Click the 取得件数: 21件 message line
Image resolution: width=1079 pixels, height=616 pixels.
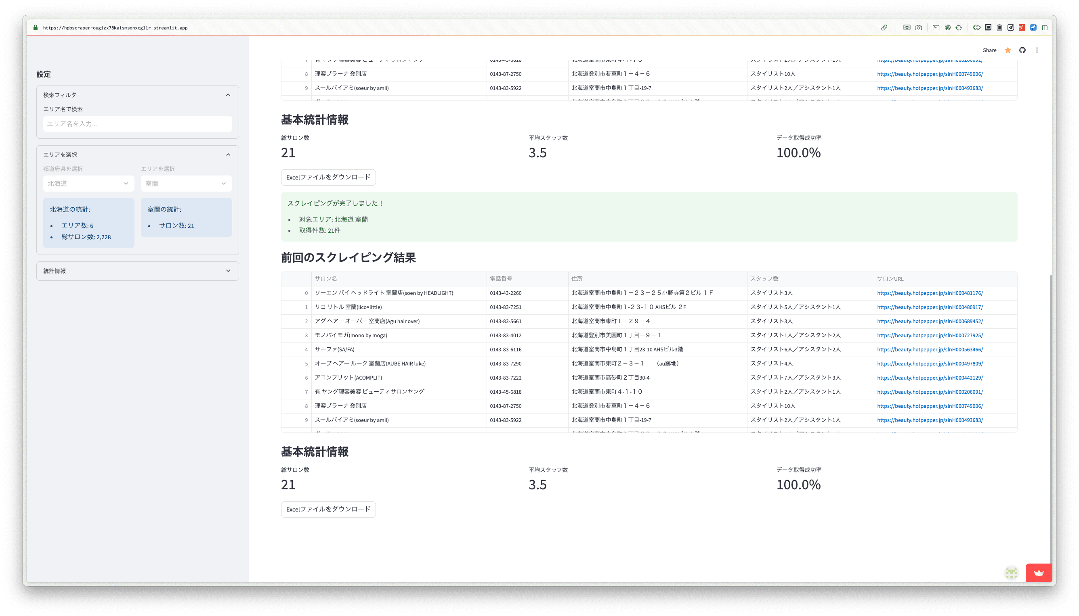coord(320,231)
